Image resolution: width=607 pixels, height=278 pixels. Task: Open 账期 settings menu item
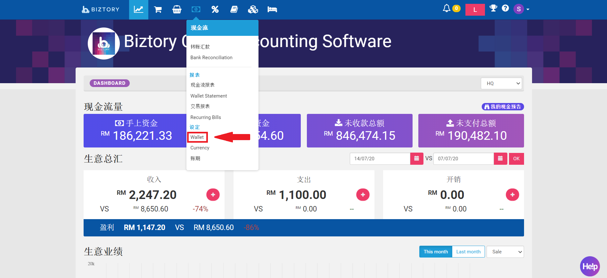click(x=195, y=158)
